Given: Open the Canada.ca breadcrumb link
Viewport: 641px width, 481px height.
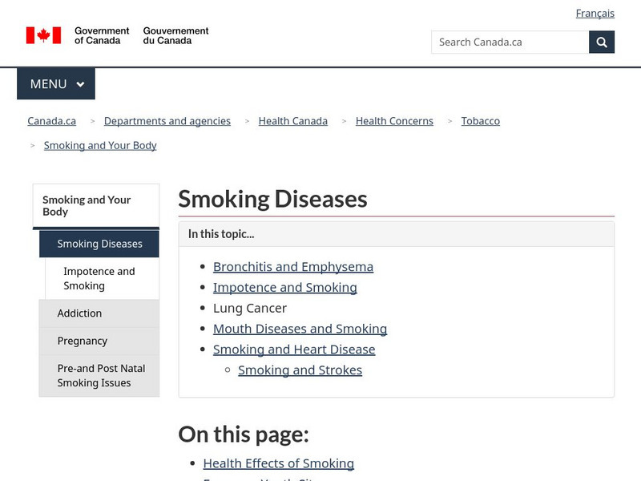Looking at the screenshot, I should tap(52, 121).
